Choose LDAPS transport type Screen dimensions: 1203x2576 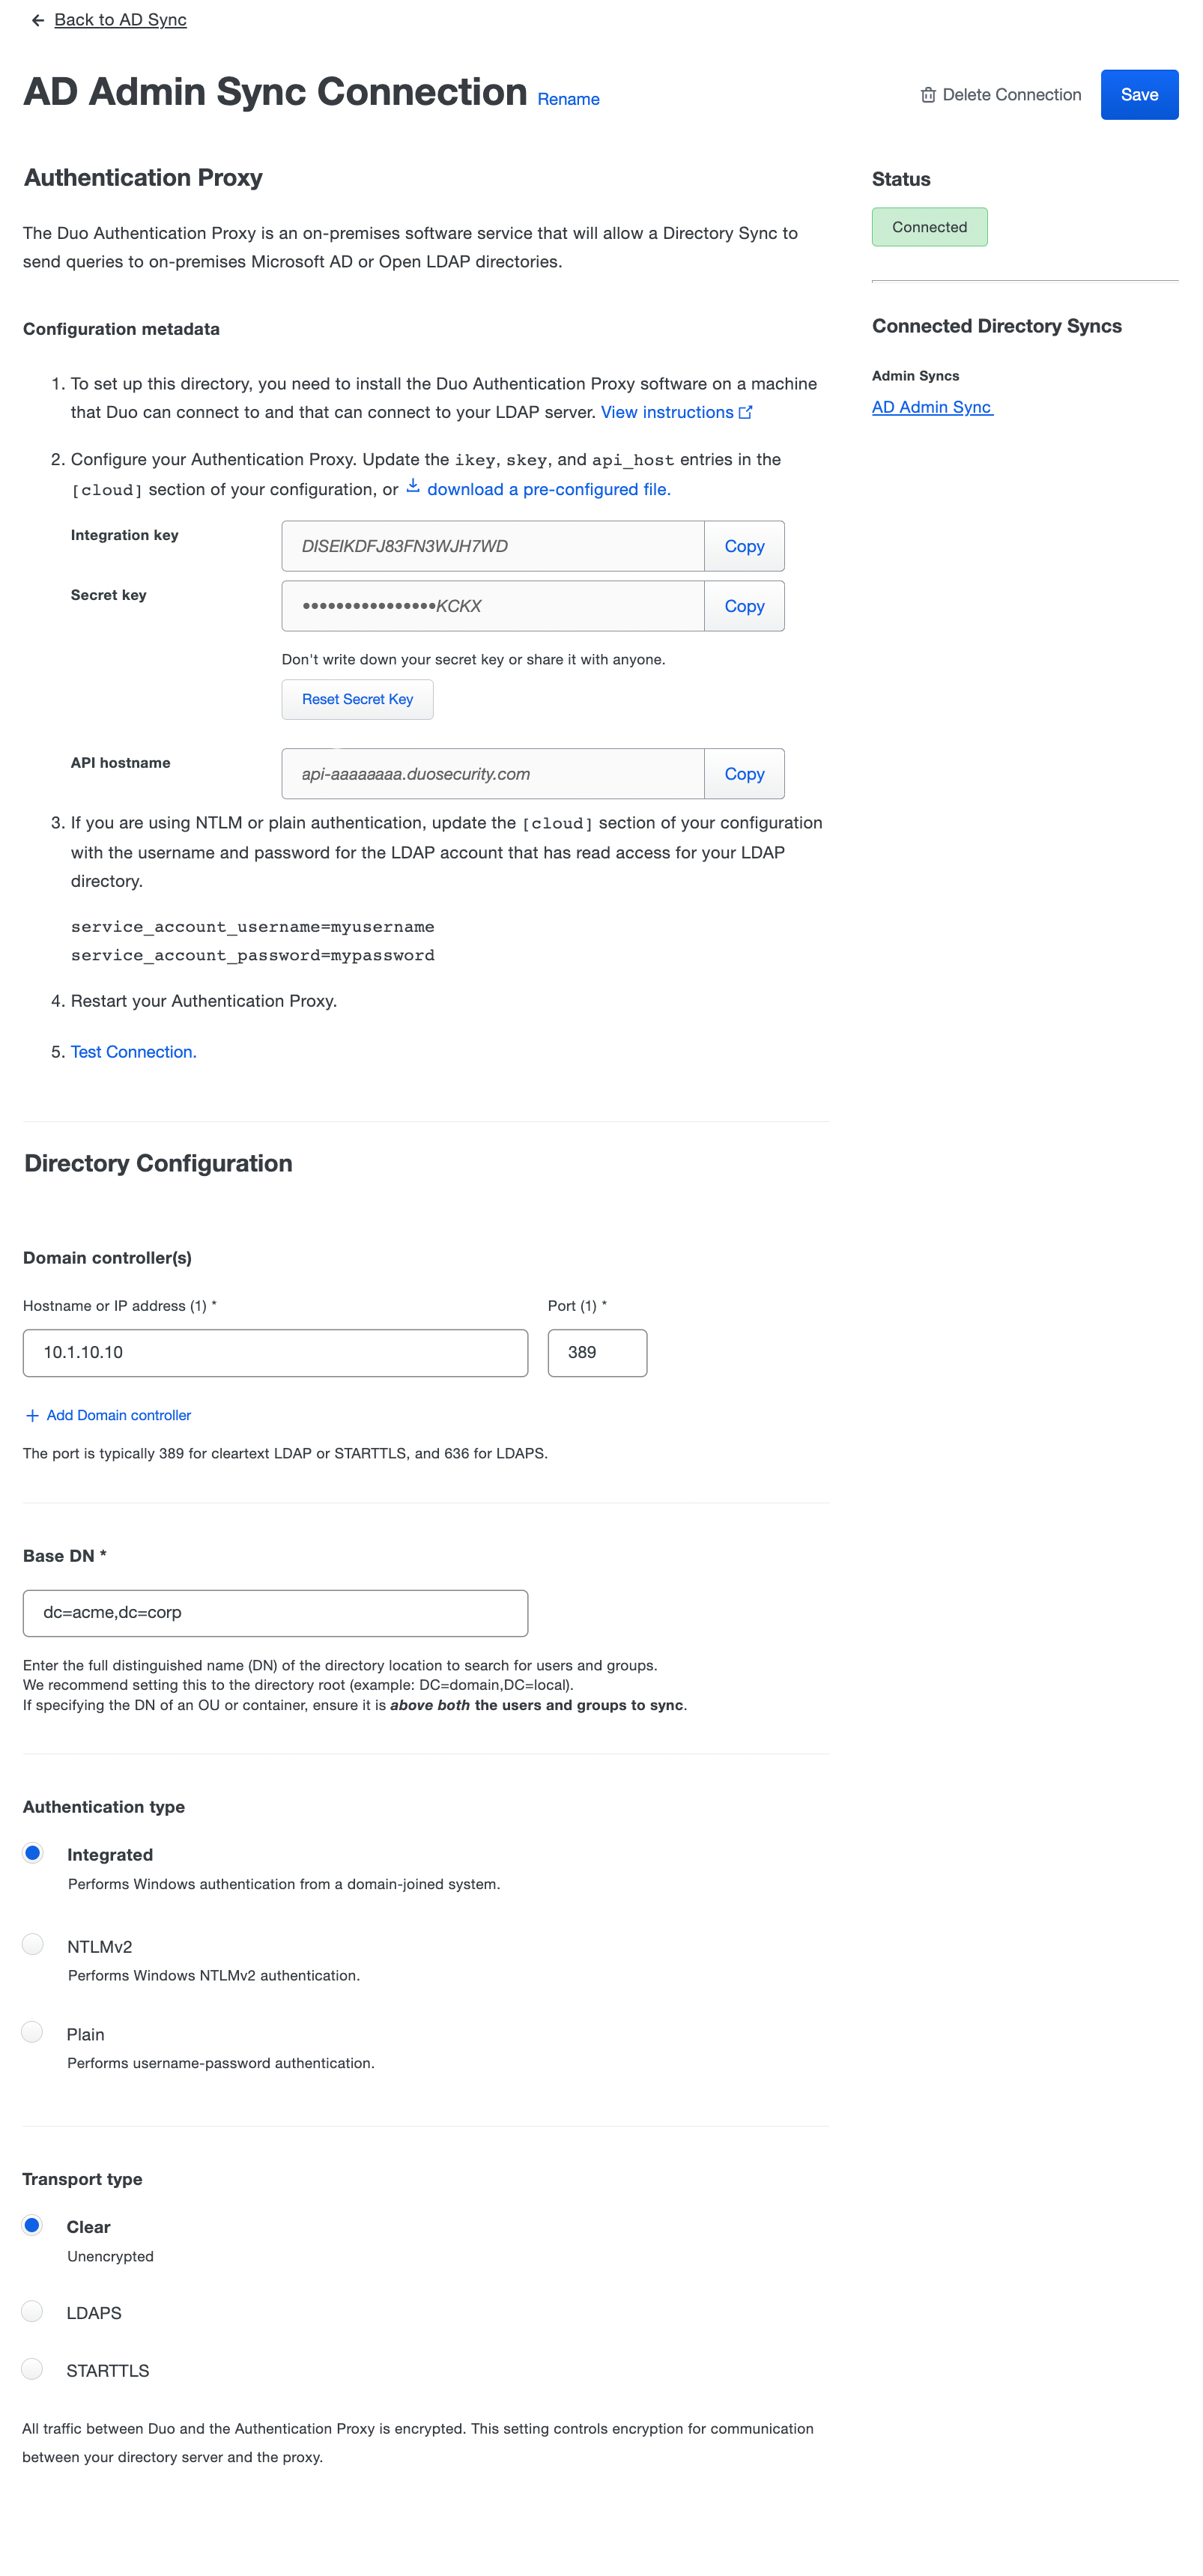pos(31,2312)
